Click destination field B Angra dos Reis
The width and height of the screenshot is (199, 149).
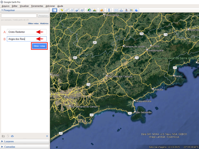coord(27,39)
